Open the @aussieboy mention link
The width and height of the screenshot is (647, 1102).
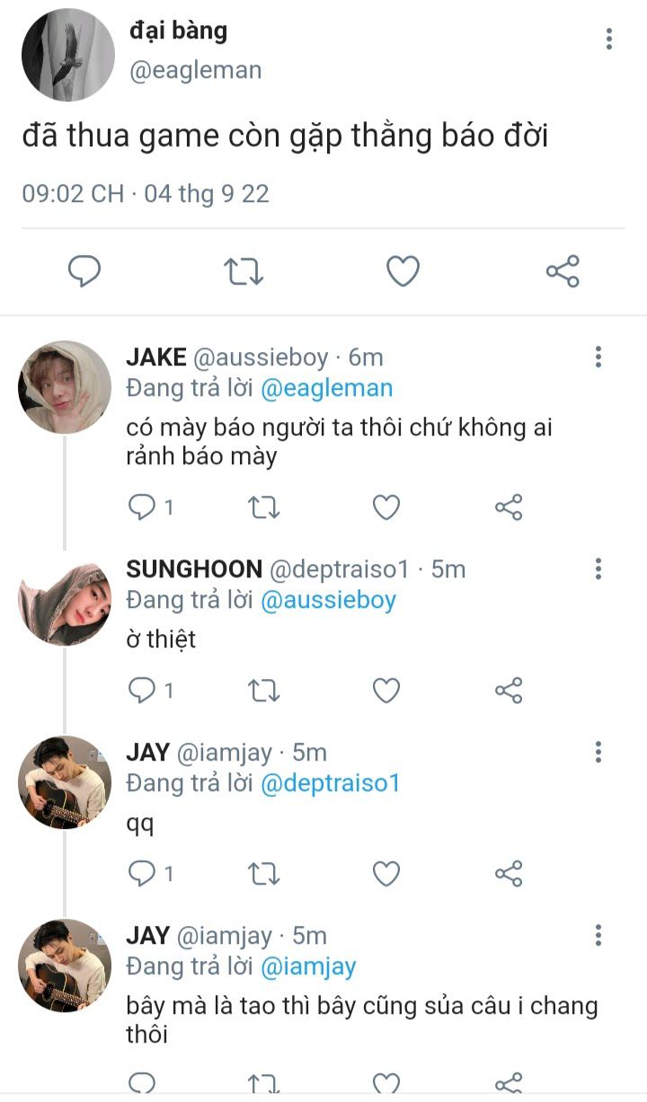click(328, 600)
